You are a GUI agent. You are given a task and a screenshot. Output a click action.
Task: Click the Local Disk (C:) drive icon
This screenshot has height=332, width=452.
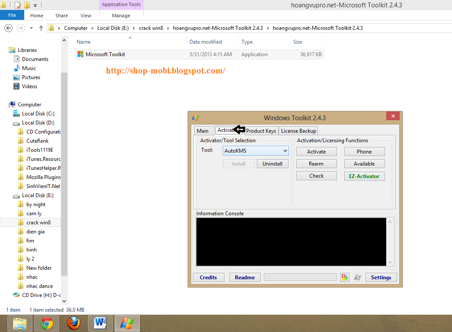click(x=16, y=114)
